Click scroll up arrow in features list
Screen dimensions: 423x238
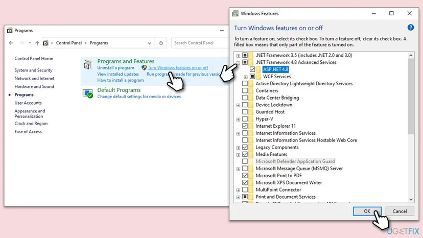point(411,55)
